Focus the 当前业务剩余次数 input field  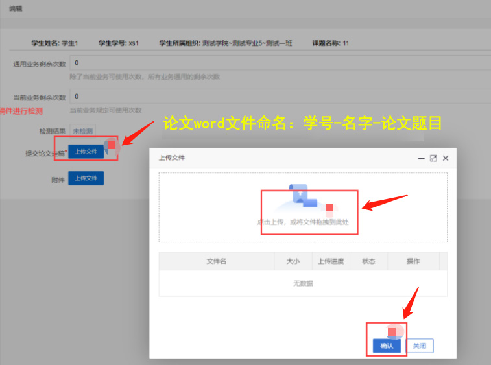[279, 97]
